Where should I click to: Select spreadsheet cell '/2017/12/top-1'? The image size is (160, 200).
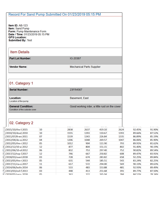[14, 154]
